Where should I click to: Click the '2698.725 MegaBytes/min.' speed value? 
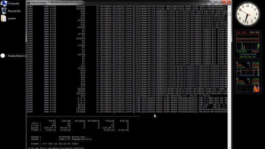click(75, 139)
